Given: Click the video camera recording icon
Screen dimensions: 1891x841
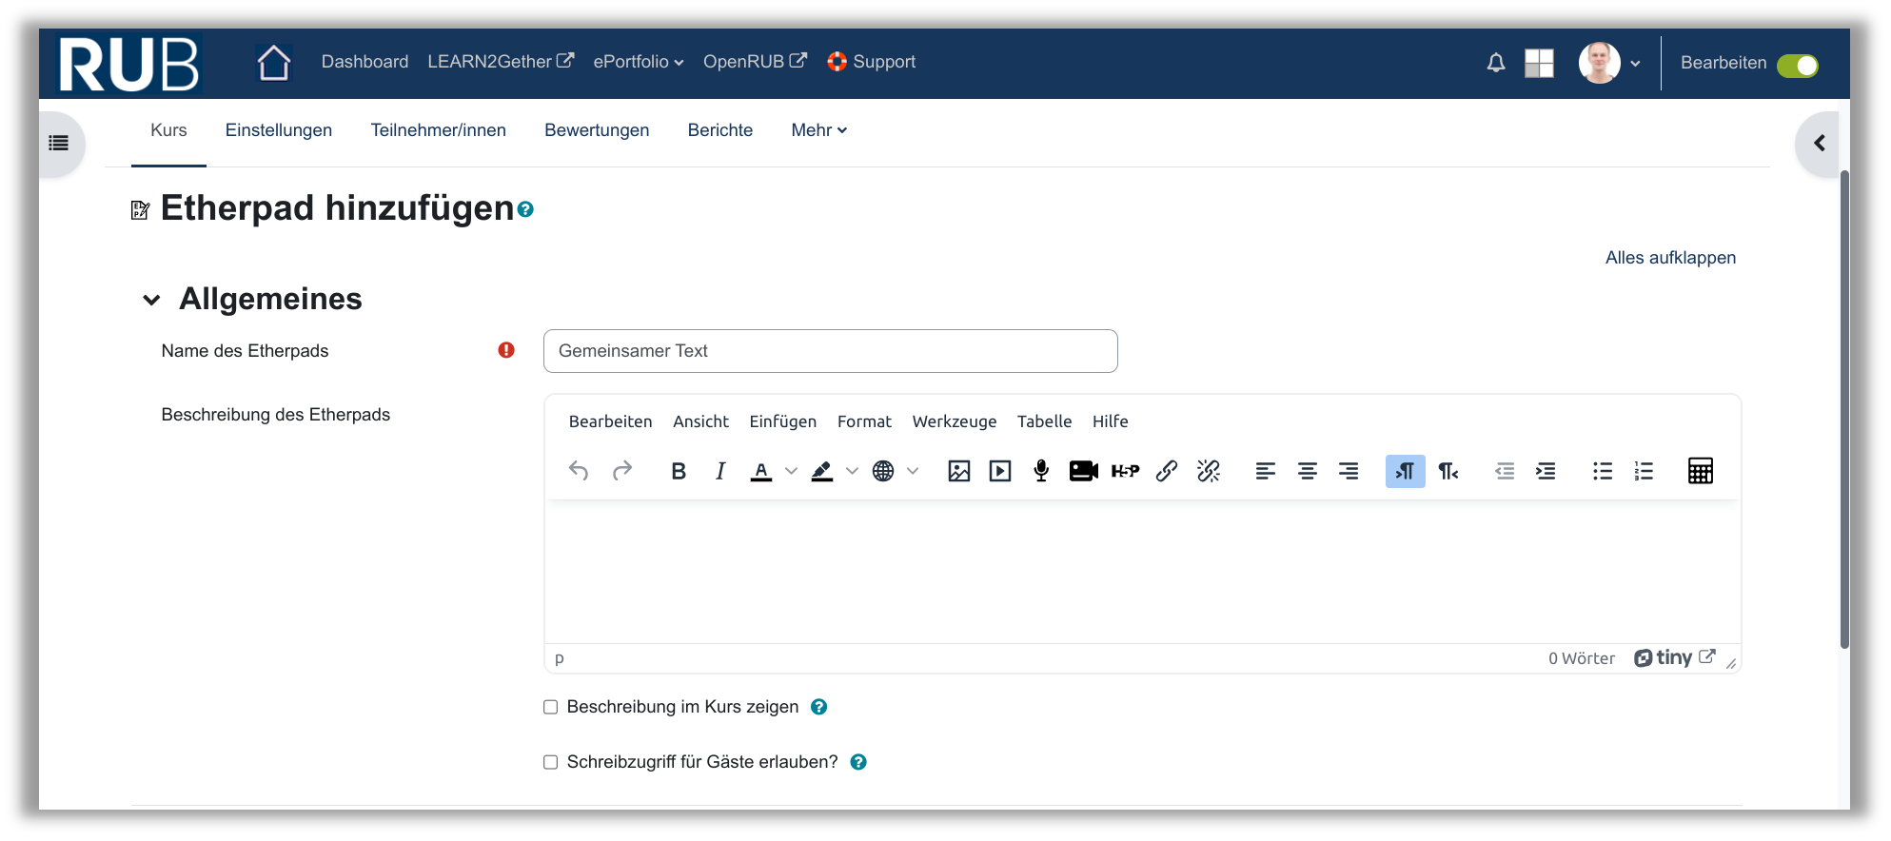Looking at the screenshot, I should point(1083,471).
